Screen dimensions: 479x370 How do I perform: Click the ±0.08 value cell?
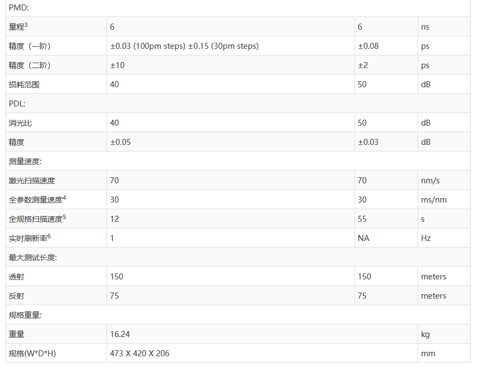(x=368, y=46)
